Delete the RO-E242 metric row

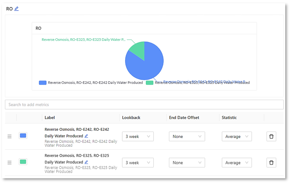pyautogui.click(x=271, y=136)
